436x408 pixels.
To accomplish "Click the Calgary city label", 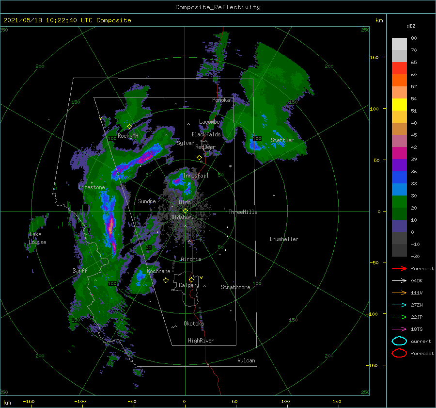I will 189,285.
